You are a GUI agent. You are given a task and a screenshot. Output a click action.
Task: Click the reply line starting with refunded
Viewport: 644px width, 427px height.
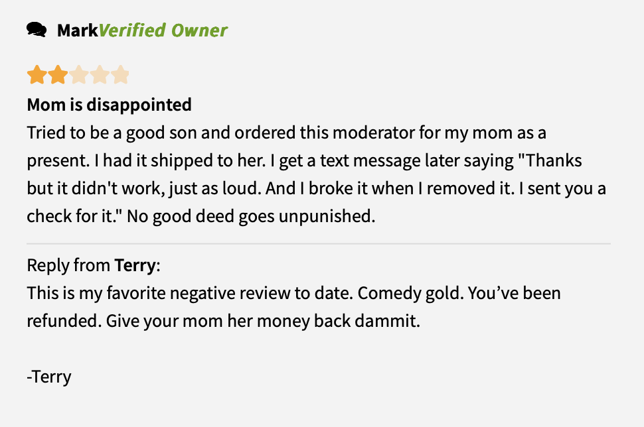(224, 321)
